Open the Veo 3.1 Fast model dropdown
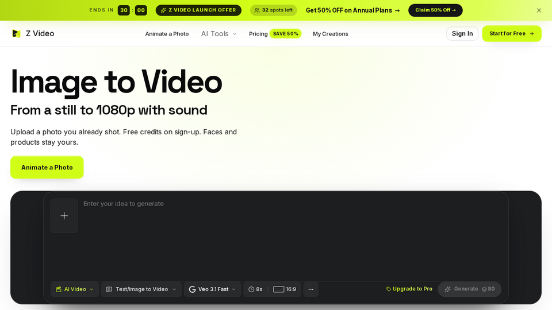 tap(213, 289)
